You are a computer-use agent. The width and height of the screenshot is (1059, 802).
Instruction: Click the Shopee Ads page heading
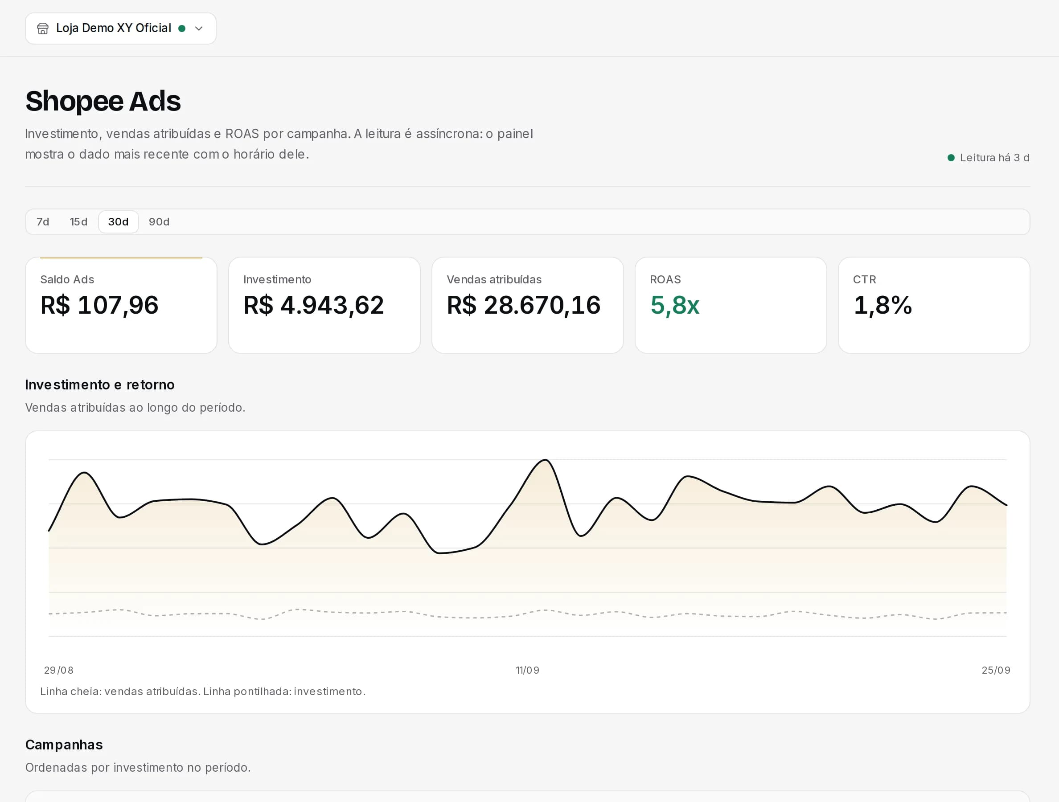(x=103, y=102)
